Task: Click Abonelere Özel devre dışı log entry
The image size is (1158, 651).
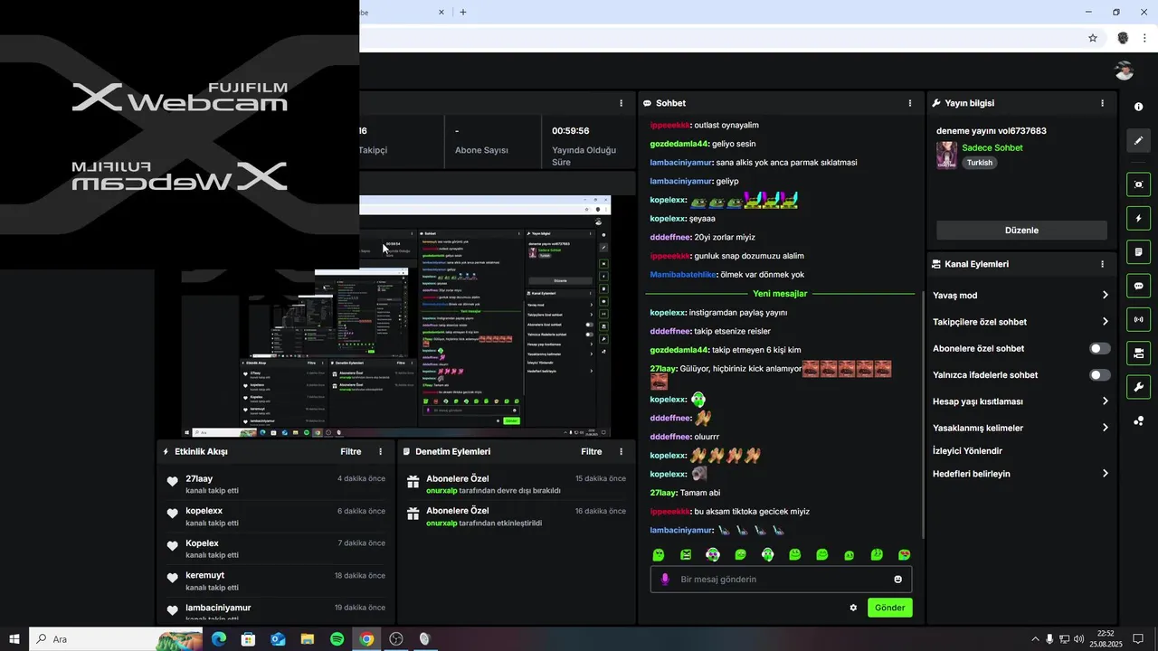Action: tap(516, 485)
